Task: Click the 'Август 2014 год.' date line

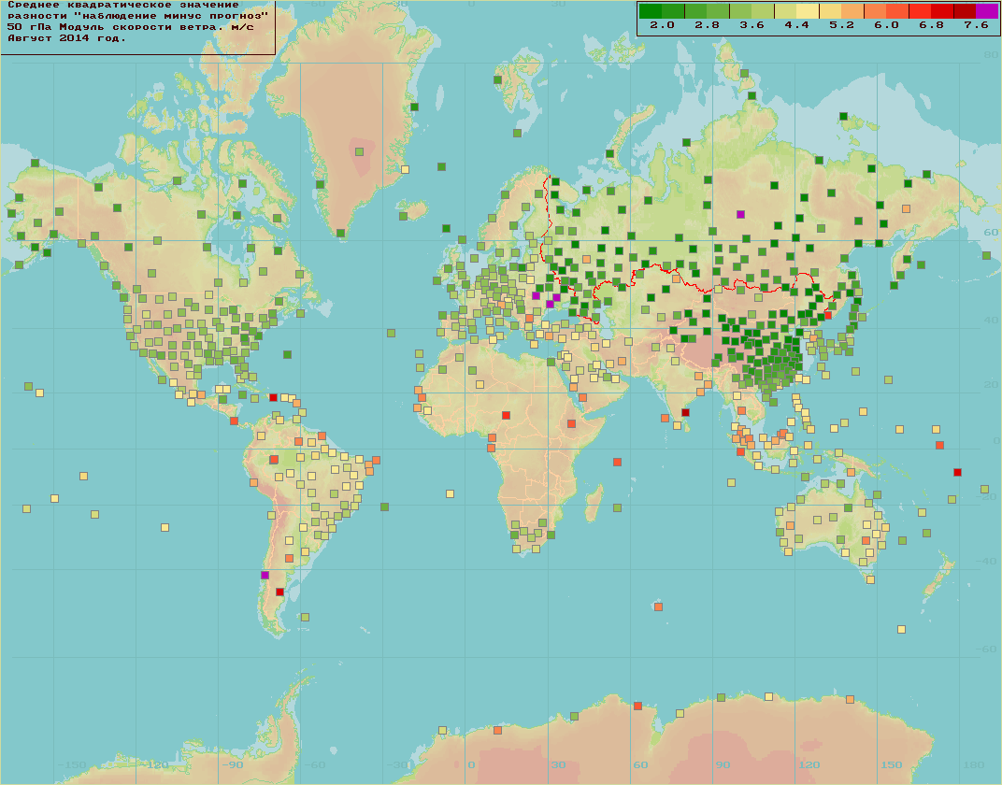Action: (x=66, y=38)
